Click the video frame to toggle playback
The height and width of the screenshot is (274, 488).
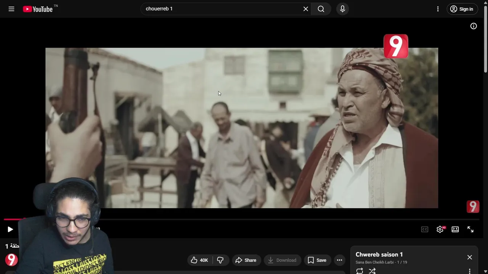(x=242, y=128)
